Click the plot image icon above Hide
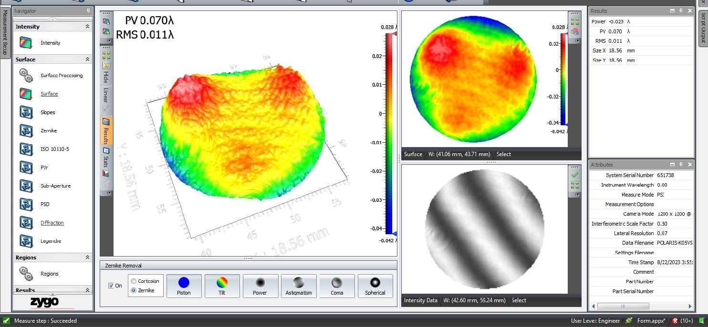The image size is (708, 327). (106, 65)
